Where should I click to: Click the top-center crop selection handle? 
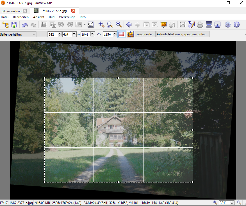[x=119, y=78]
